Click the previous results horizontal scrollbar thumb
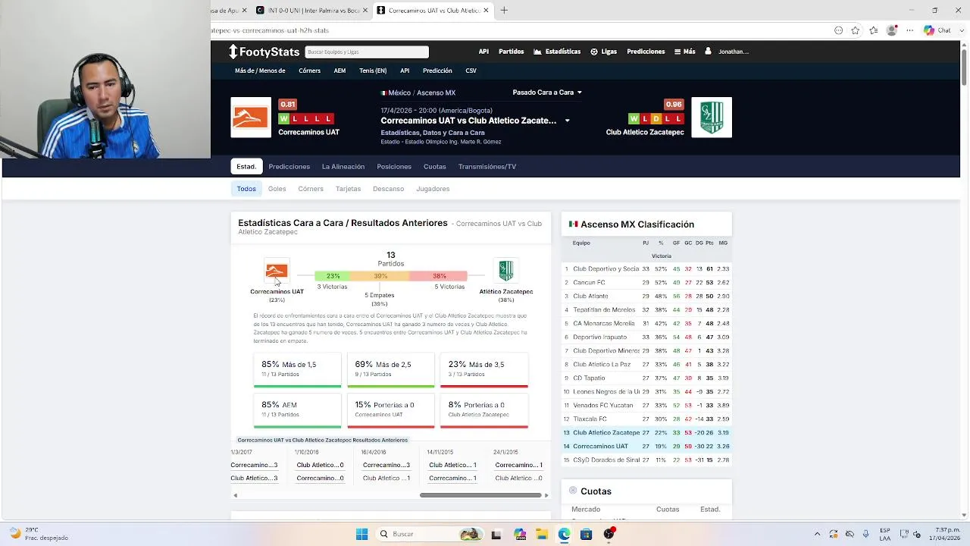This screenshot has width=970, height=546. (481, 495)
